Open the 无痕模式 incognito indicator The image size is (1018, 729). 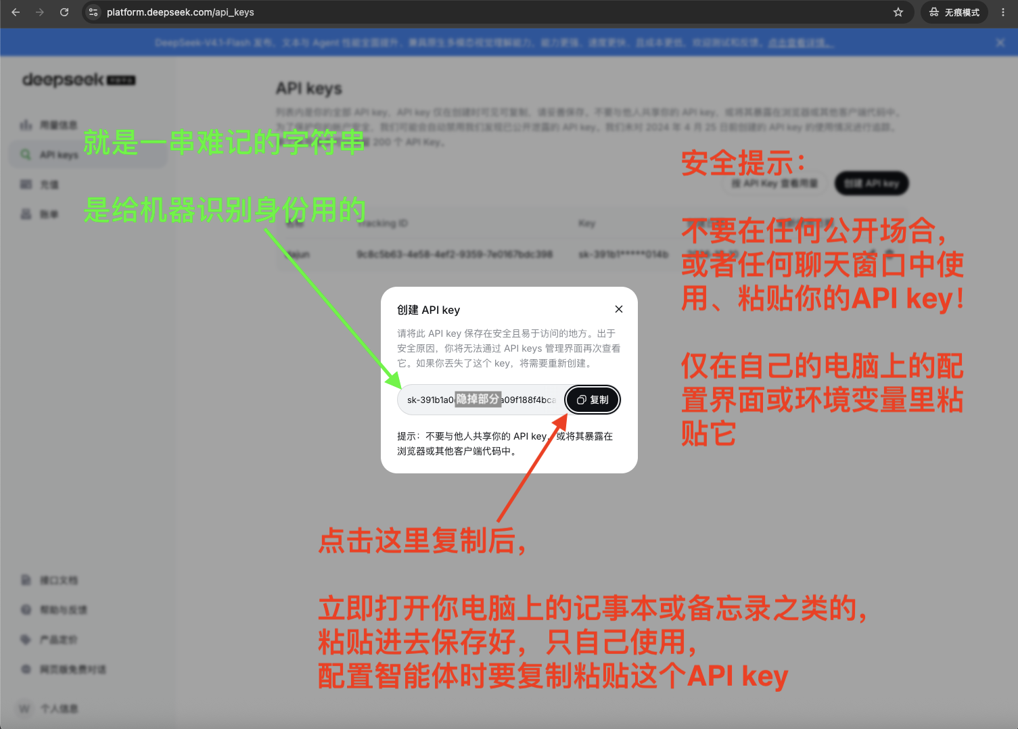954,12
